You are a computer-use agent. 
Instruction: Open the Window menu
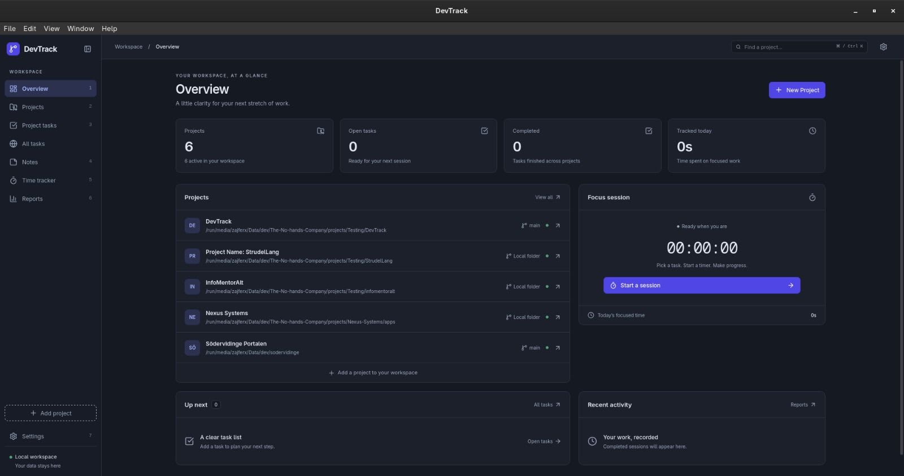81,29
